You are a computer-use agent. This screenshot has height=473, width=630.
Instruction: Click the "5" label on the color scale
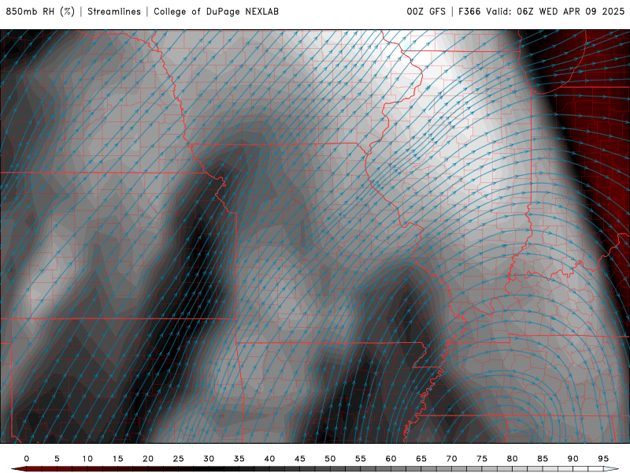click(57, 459)
